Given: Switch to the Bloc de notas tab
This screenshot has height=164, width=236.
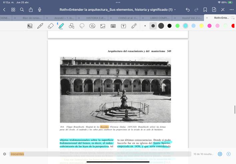Looking at the screenshot, I should coord(32,18).
